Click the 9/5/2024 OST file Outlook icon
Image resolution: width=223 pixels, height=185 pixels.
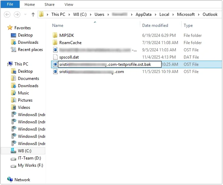coord(55,50)
